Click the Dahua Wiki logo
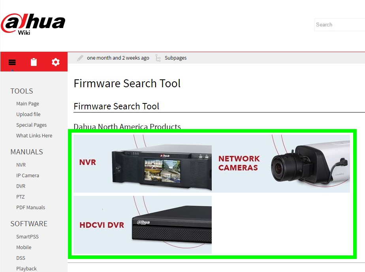365x272 pixels. click(x=34, y=23)
